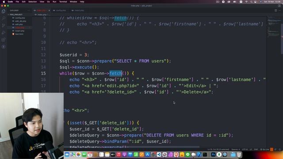Change LF end of line sequence
Image resolution: width=283 pixels, height=159 pixels.
pyautogui.click(x=251, y=149)
